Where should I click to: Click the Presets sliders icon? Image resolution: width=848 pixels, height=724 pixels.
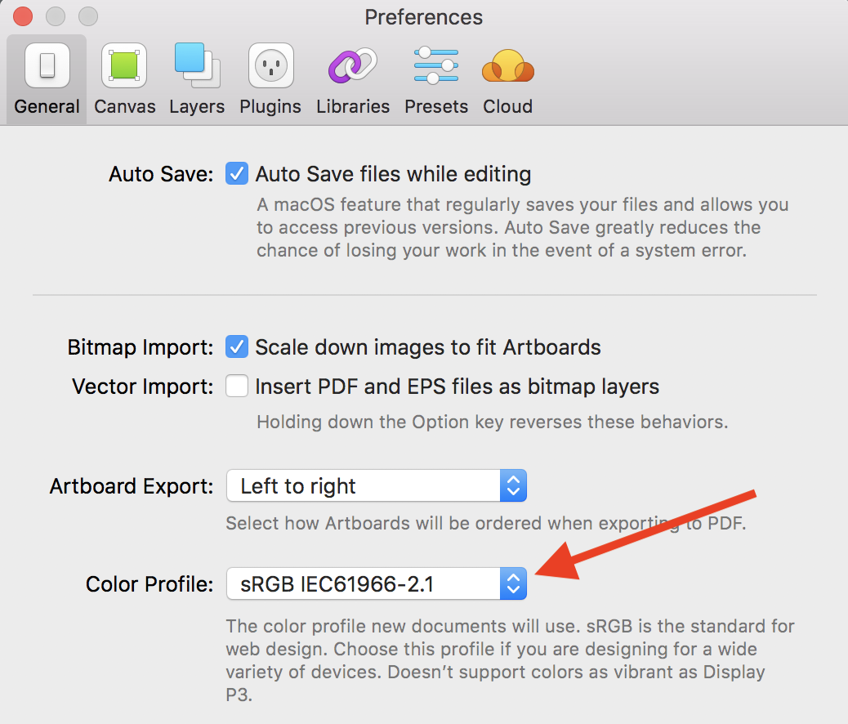[435, 78]
